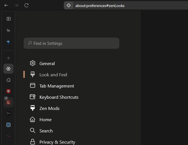Click the Zen Mods brush icon
Viewport: 188px width, 145px height.
33,108
